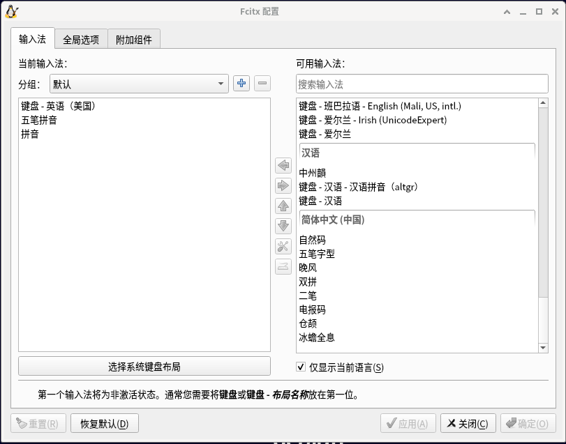Move selected input method up
Image resolution: width=566 pixels, height=444 pixels.
[283, 206]
